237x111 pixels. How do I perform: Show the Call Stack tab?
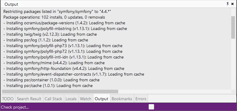(x=53, y=99)
